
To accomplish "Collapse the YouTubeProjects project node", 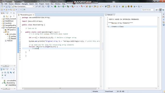I will (x=2, y=28).
